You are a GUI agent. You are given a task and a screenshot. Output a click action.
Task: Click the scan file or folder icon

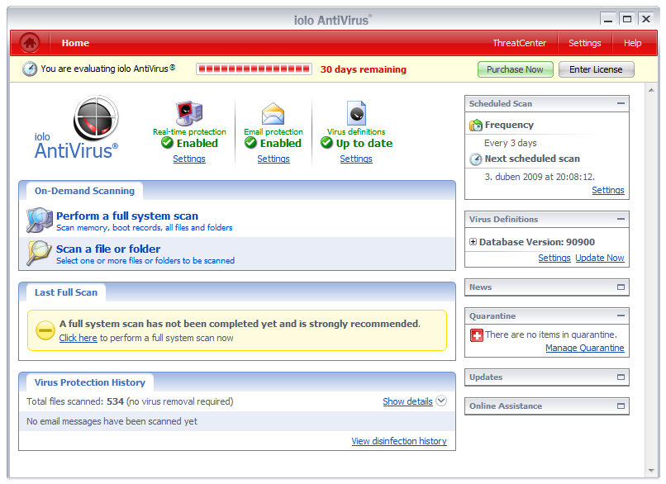point(39,253)
